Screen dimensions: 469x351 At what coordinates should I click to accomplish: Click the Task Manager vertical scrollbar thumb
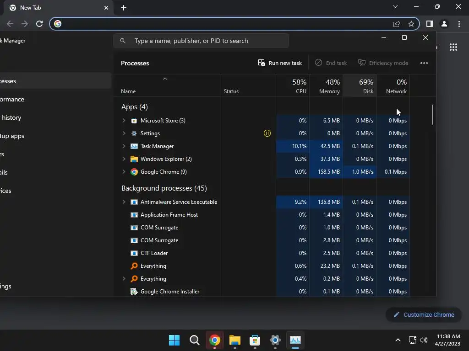tap(432, 115)
